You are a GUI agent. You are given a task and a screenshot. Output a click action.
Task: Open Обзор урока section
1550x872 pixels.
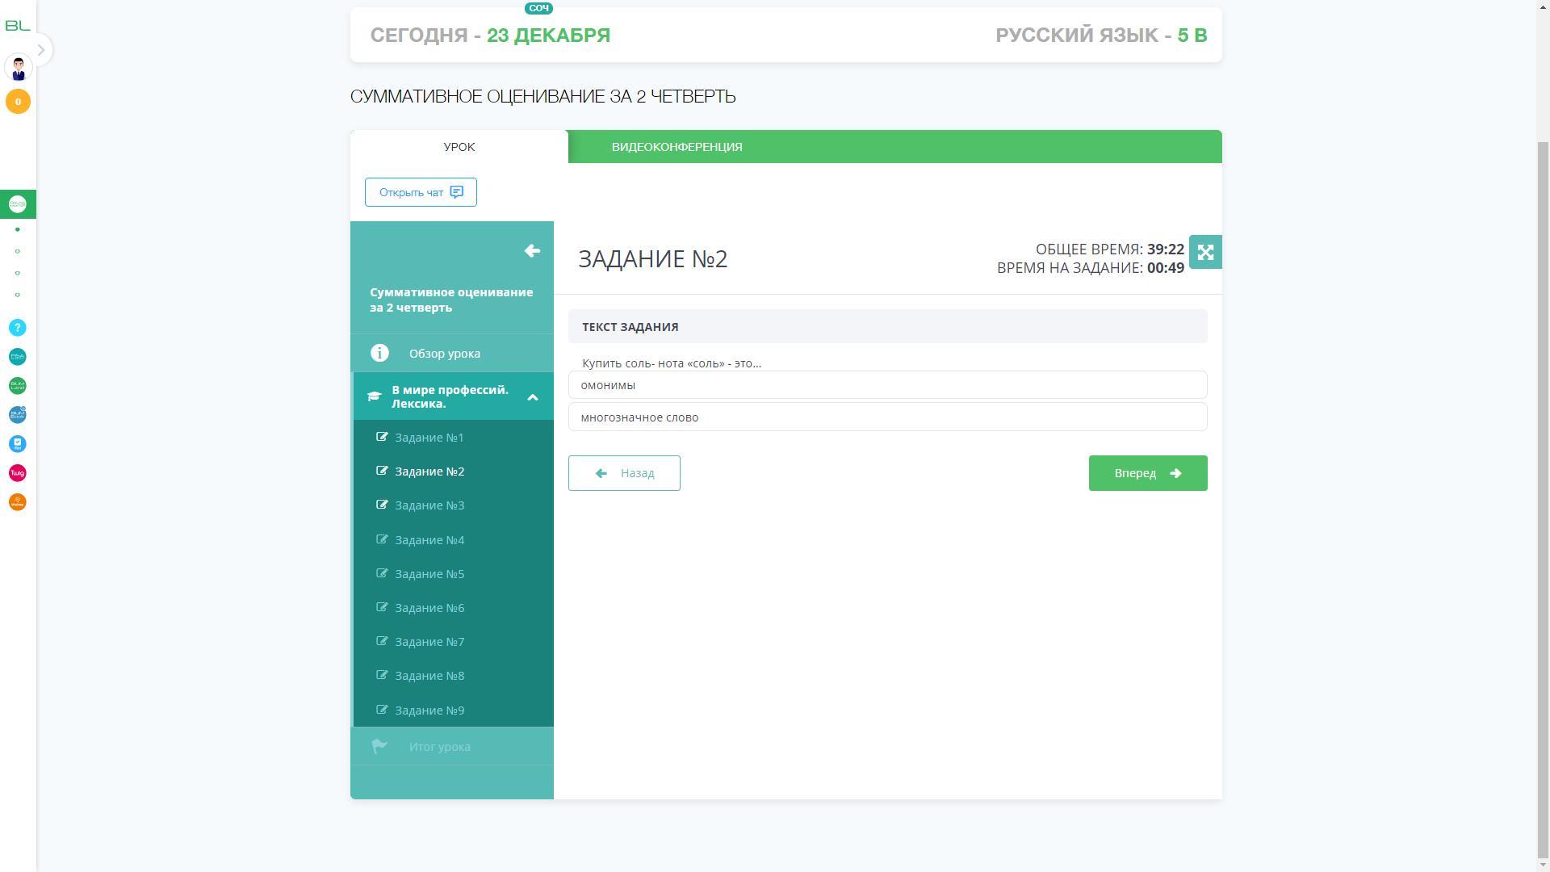click(444, 354)
